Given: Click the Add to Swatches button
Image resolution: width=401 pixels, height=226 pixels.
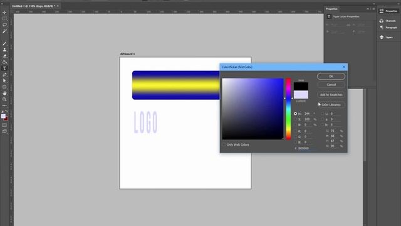Looking at the screenshot, I should click(x=331, y=95).
